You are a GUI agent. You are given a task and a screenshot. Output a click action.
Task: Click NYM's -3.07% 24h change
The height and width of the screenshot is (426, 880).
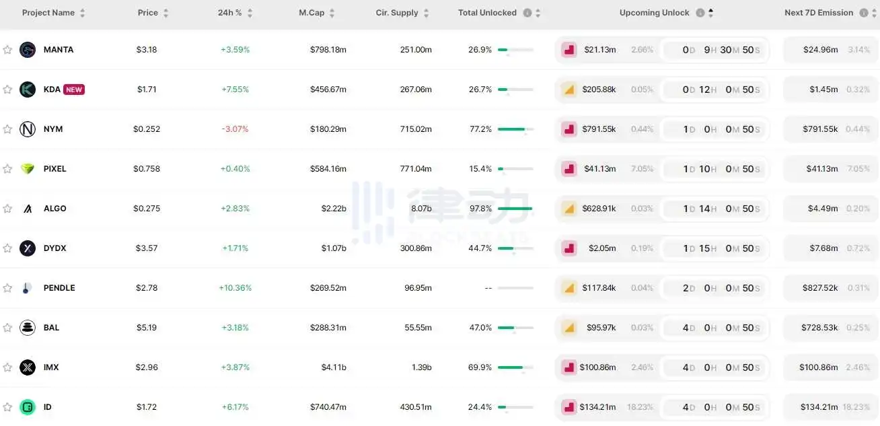[x=235, y=129]
